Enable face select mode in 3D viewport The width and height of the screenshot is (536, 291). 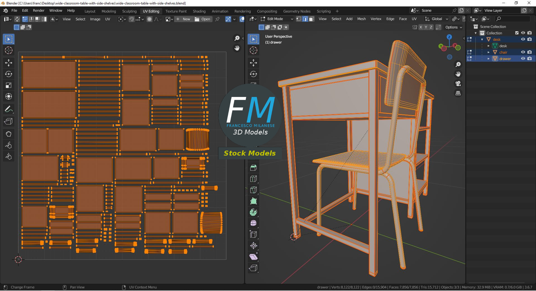click(x=312, y=19)
